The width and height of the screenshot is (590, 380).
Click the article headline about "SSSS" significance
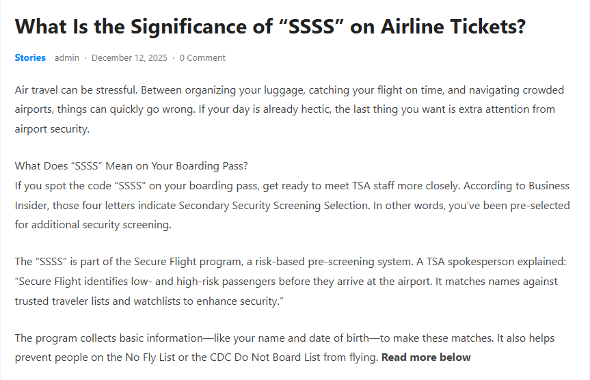pyautogui.click(x=269, y=27)
